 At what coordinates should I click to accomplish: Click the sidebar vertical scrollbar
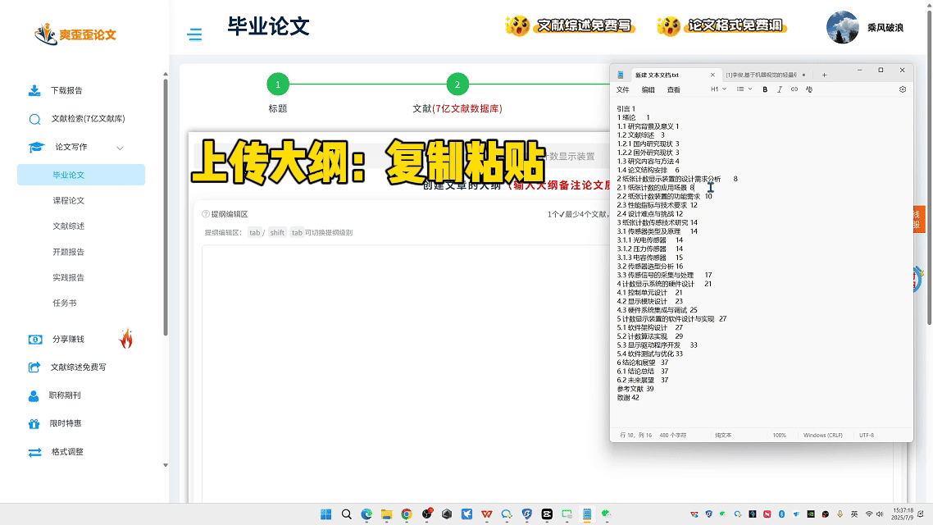point(166,205)
